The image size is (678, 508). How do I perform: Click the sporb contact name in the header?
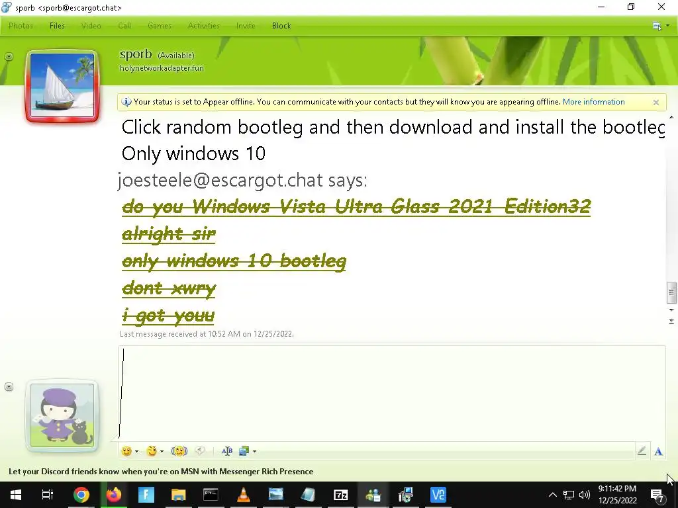[x=136, y=54]
